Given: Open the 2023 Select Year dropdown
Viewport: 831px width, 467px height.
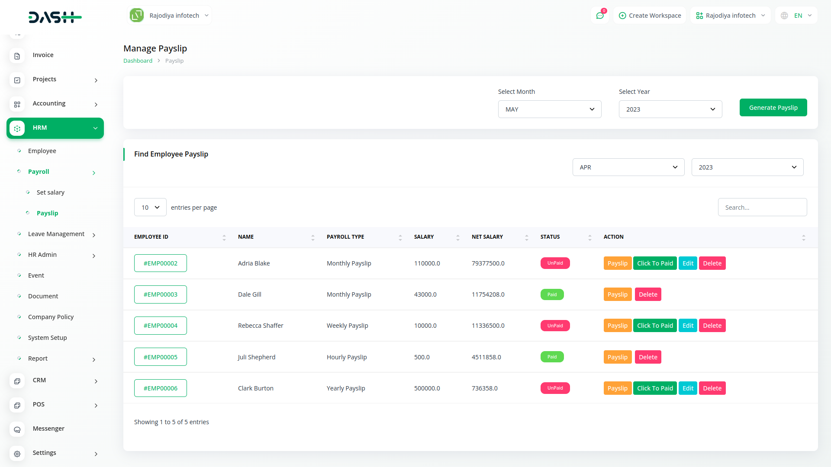Looking at the screenshot, I should point(670,109).
